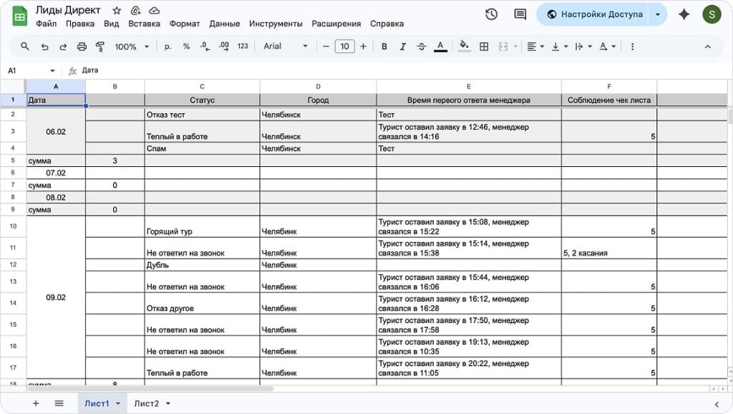Viewport: 733px width, 414px height.
Task: Click the borders grid icon
Action: (x=484, y=47)
